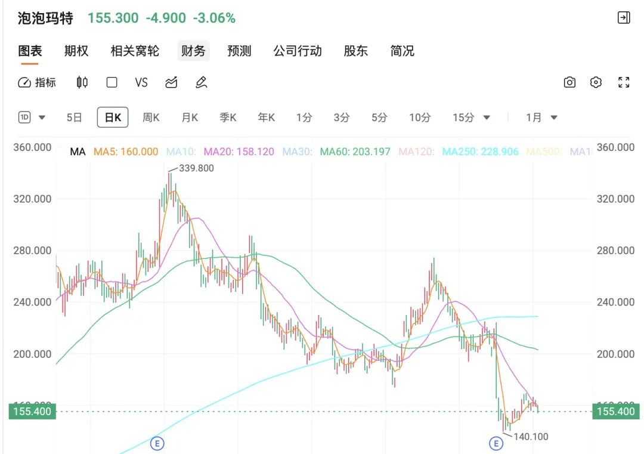
Task: Toggle the MA60: 203.197 line
Action: point(355,152)
